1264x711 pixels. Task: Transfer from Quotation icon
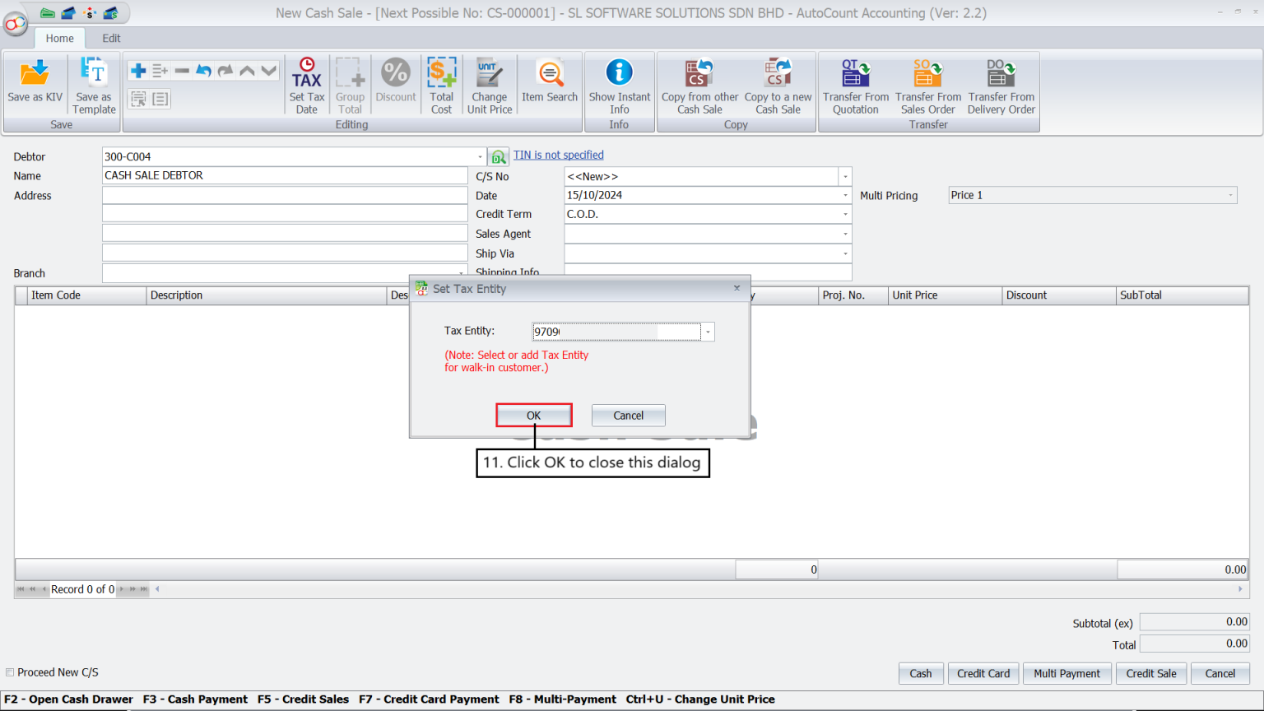coord(856,86)
